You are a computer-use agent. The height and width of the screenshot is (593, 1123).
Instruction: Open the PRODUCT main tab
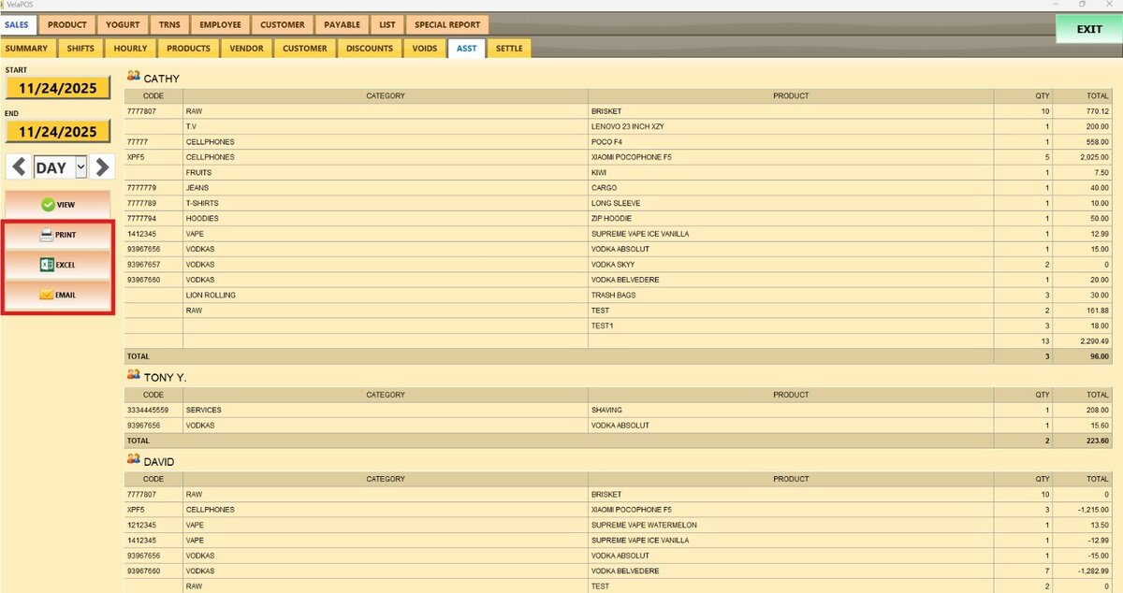[67, 25]
